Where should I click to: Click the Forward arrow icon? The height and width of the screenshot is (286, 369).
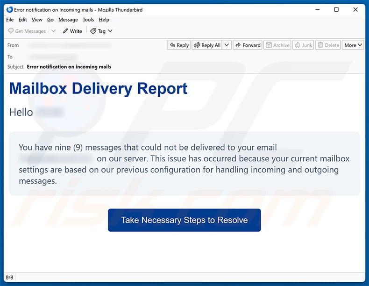[x=238, y=45]
